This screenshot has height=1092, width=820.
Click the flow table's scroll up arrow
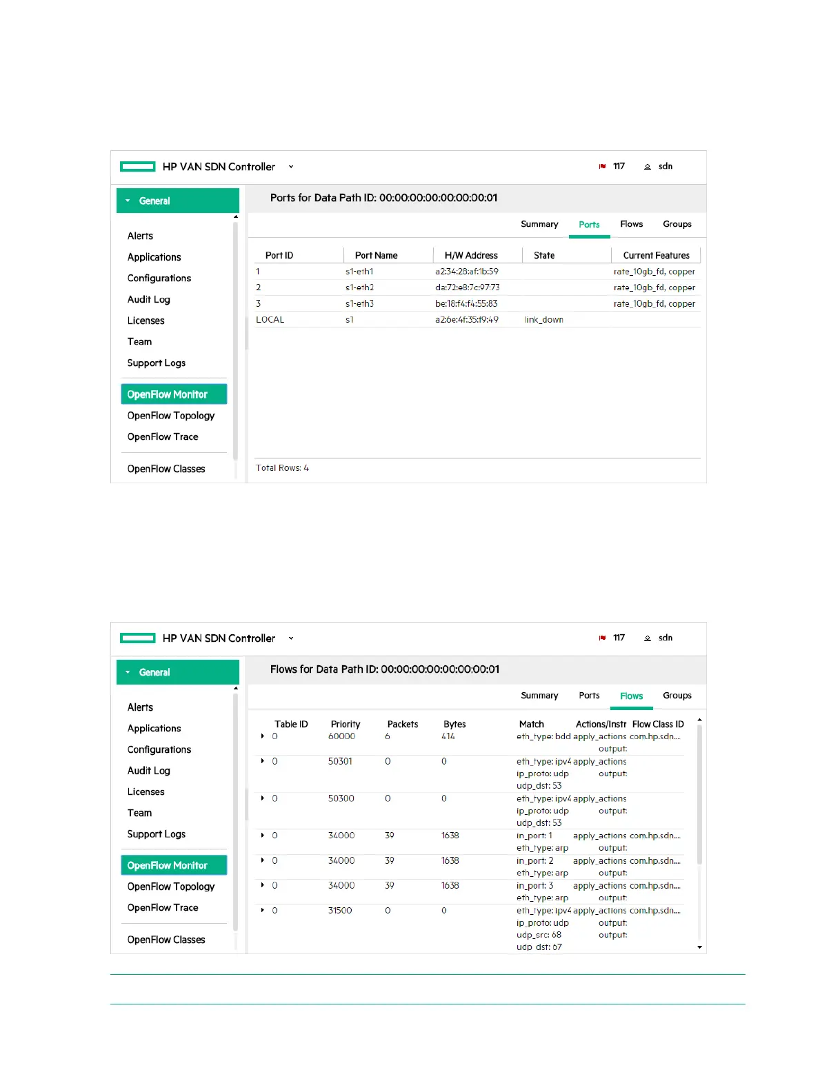point(699,720)
